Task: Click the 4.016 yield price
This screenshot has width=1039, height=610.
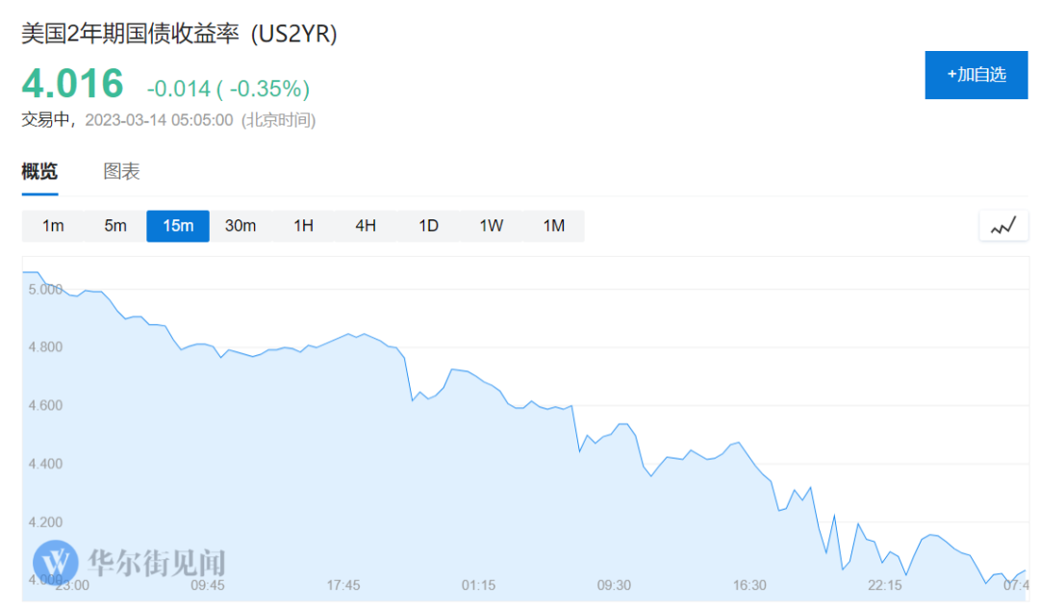Action: [x=73, y=85]
